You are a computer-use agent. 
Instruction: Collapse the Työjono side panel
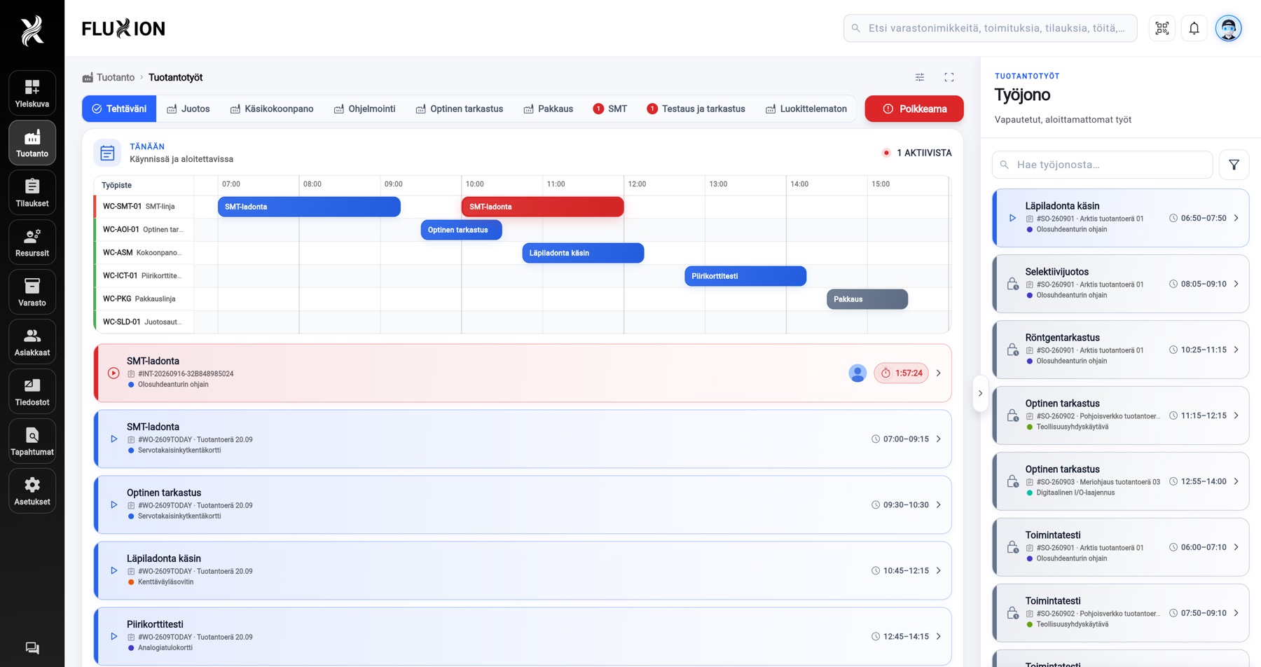tap(980, 393)
